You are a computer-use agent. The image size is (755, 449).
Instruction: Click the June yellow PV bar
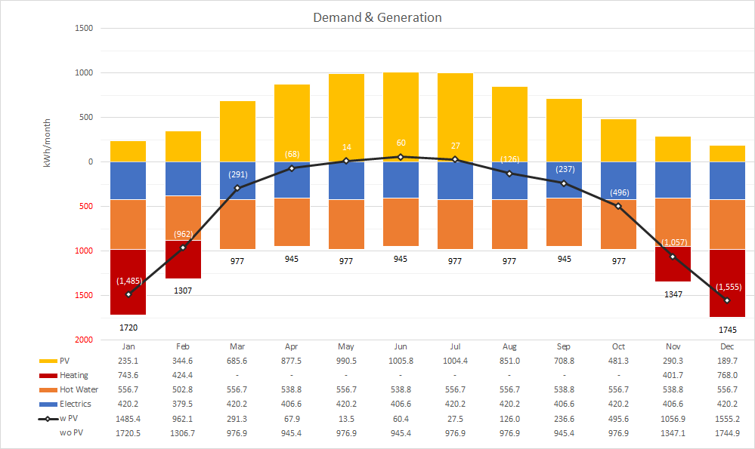(401, 117)
